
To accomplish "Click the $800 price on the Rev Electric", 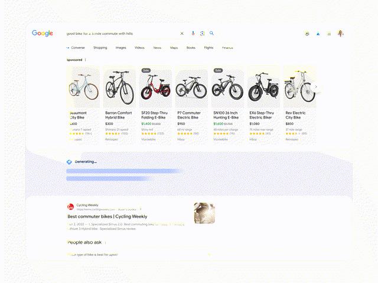I will tap(289, 124).
